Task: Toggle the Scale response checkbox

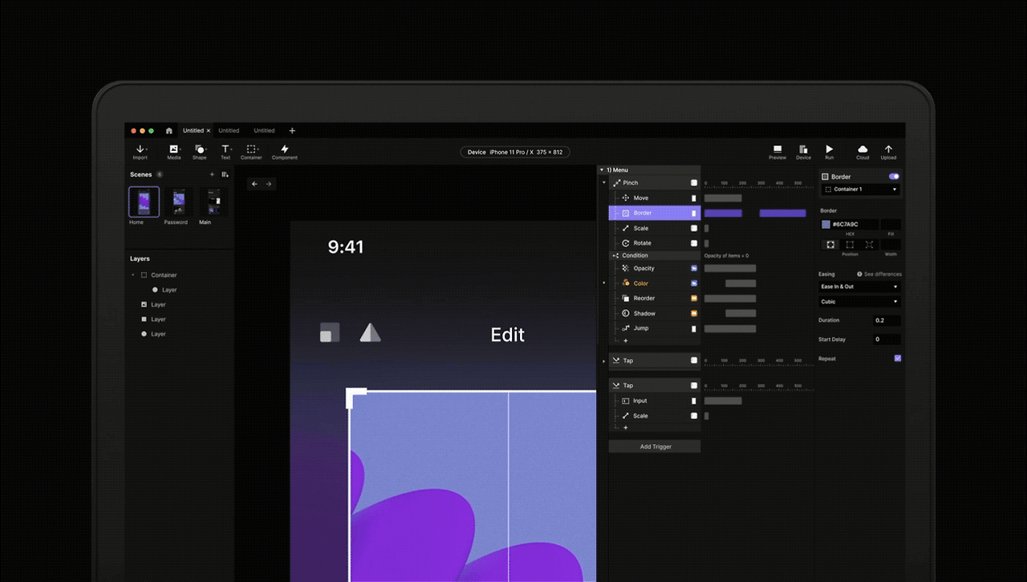Action: coord(695,228)
